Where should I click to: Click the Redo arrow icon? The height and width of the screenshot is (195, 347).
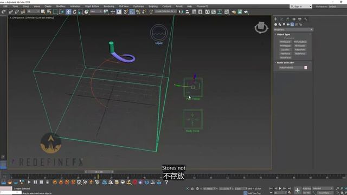tap(3, 12)
